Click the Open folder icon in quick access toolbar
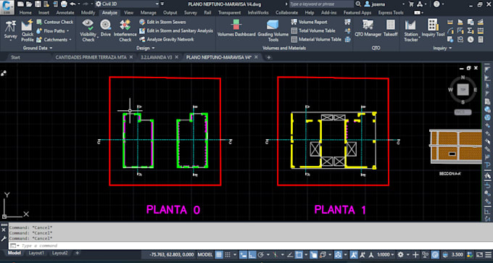This screenshot has width=493, height=263. (x=29, y=4)
